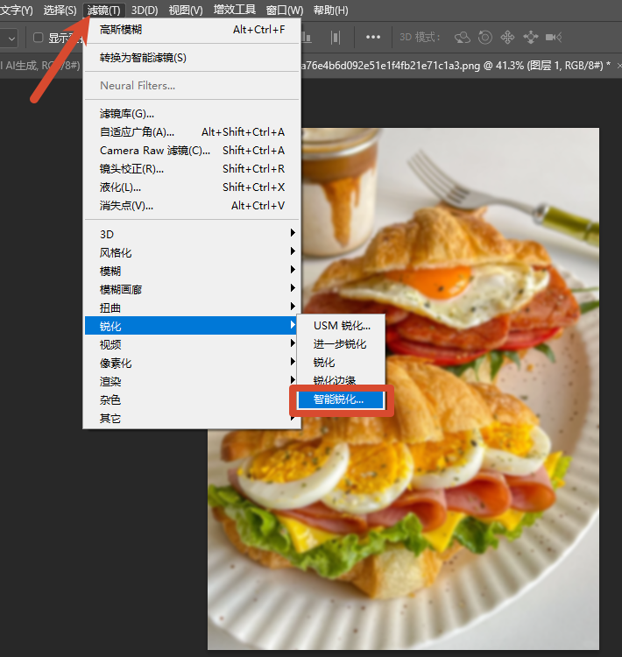Screen dimensions: 622x657
Task: Select the 3D orbit/rotate mode icon
Action: 463,38
